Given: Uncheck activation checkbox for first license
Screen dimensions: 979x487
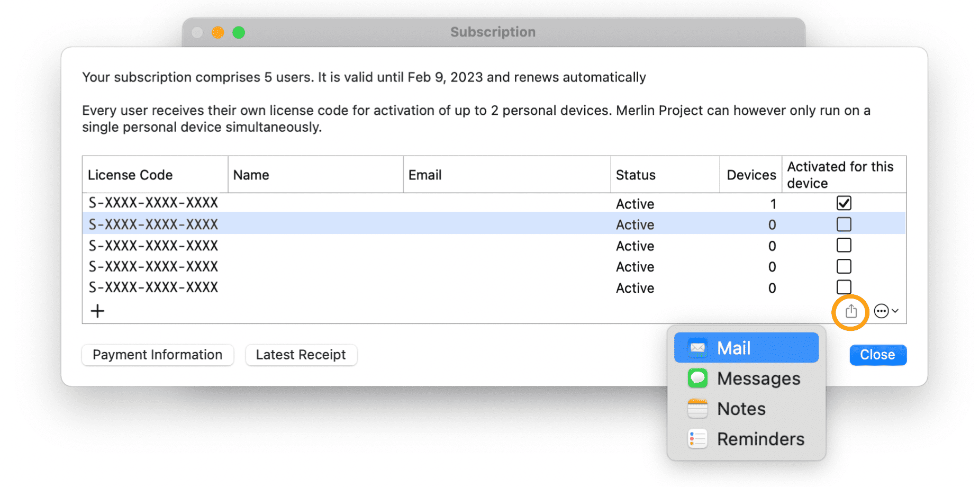Looking at the screenshot, I should pos(844,203).
